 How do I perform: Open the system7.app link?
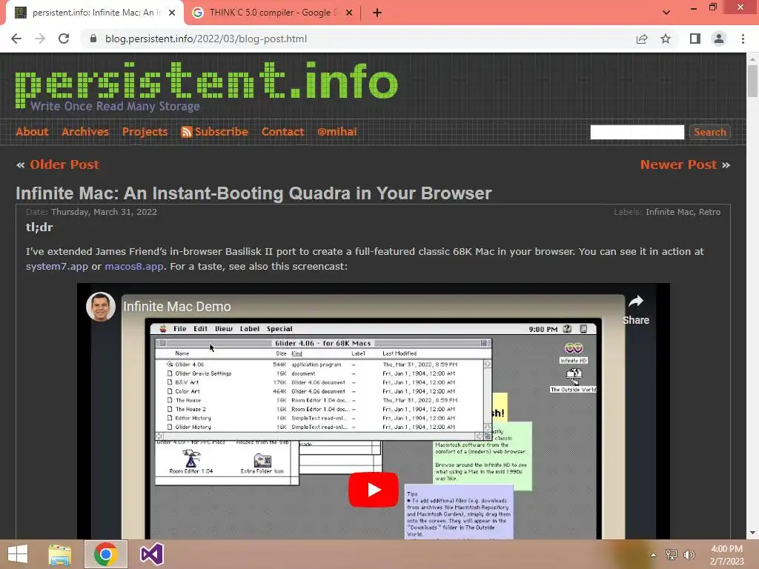coord(56,266)
